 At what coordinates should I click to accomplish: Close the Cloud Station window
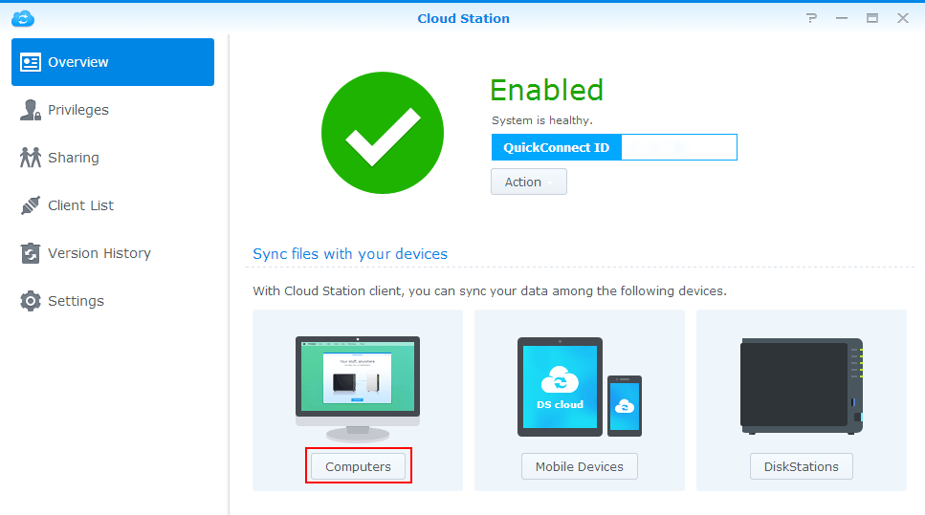coord(903,18)
